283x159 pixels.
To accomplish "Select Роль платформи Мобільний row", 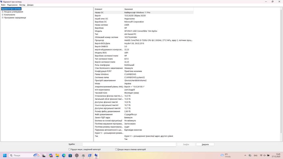I will [144, 65].
